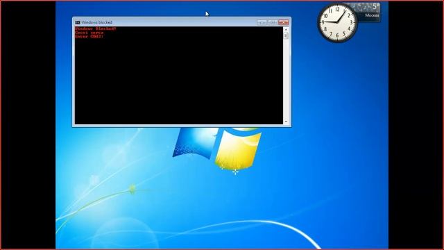Click the "Windows blocked" window title
The width and height of the screenshot is (444, 250).
tap(97, 22)
